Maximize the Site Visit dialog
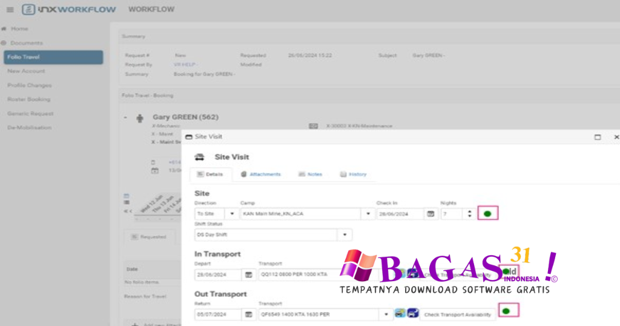Screen dimensions: 620x326 click(598, 138)
